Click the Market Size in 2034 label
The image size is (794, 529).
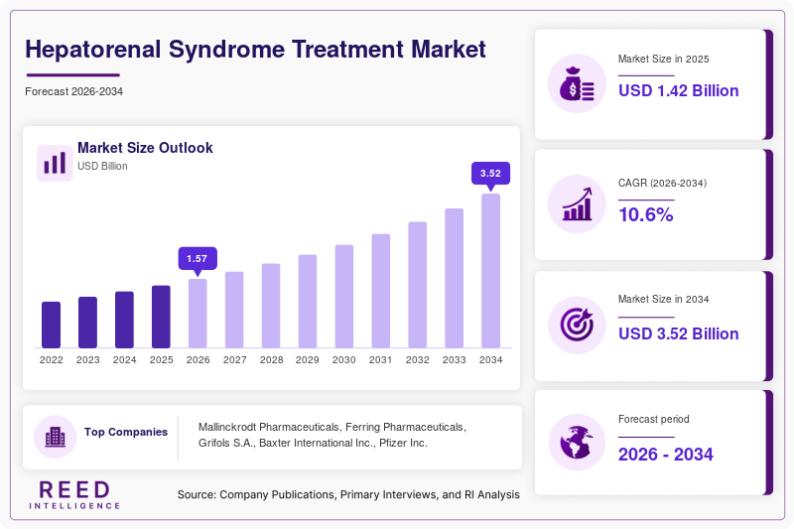pyautogui.click(x=663, y=299)
